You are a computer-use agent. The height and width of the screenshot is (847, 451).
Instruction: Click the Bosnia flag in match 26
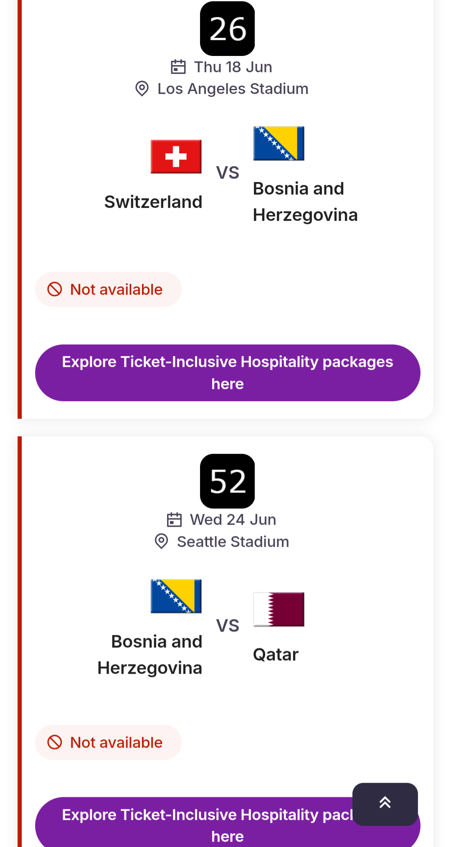click(279, 144)
